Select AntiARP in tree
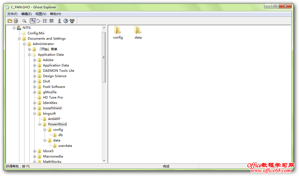 pyautogui.click(x=54, y=119)
